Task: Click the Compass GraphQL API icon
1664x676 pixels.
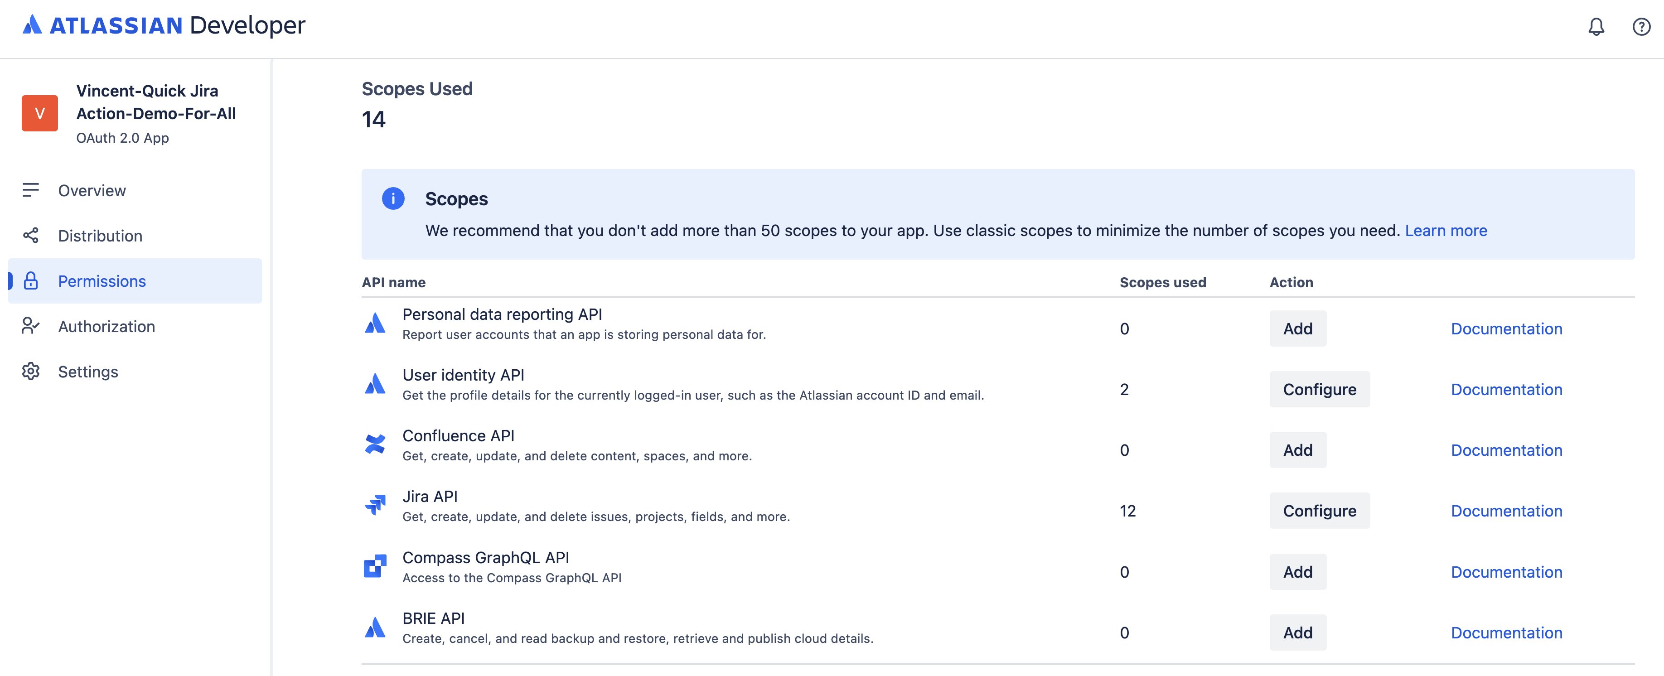Action: coord(375,566)
